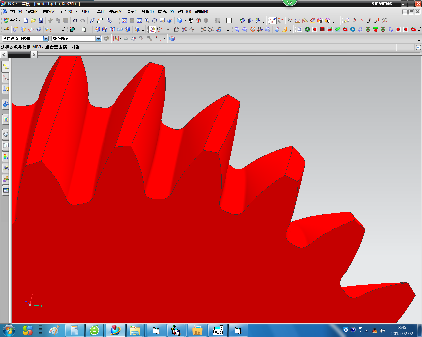Open a file with the yellow folder icon
The height and width of the screenshot is (337, 422).
point(33,20)
